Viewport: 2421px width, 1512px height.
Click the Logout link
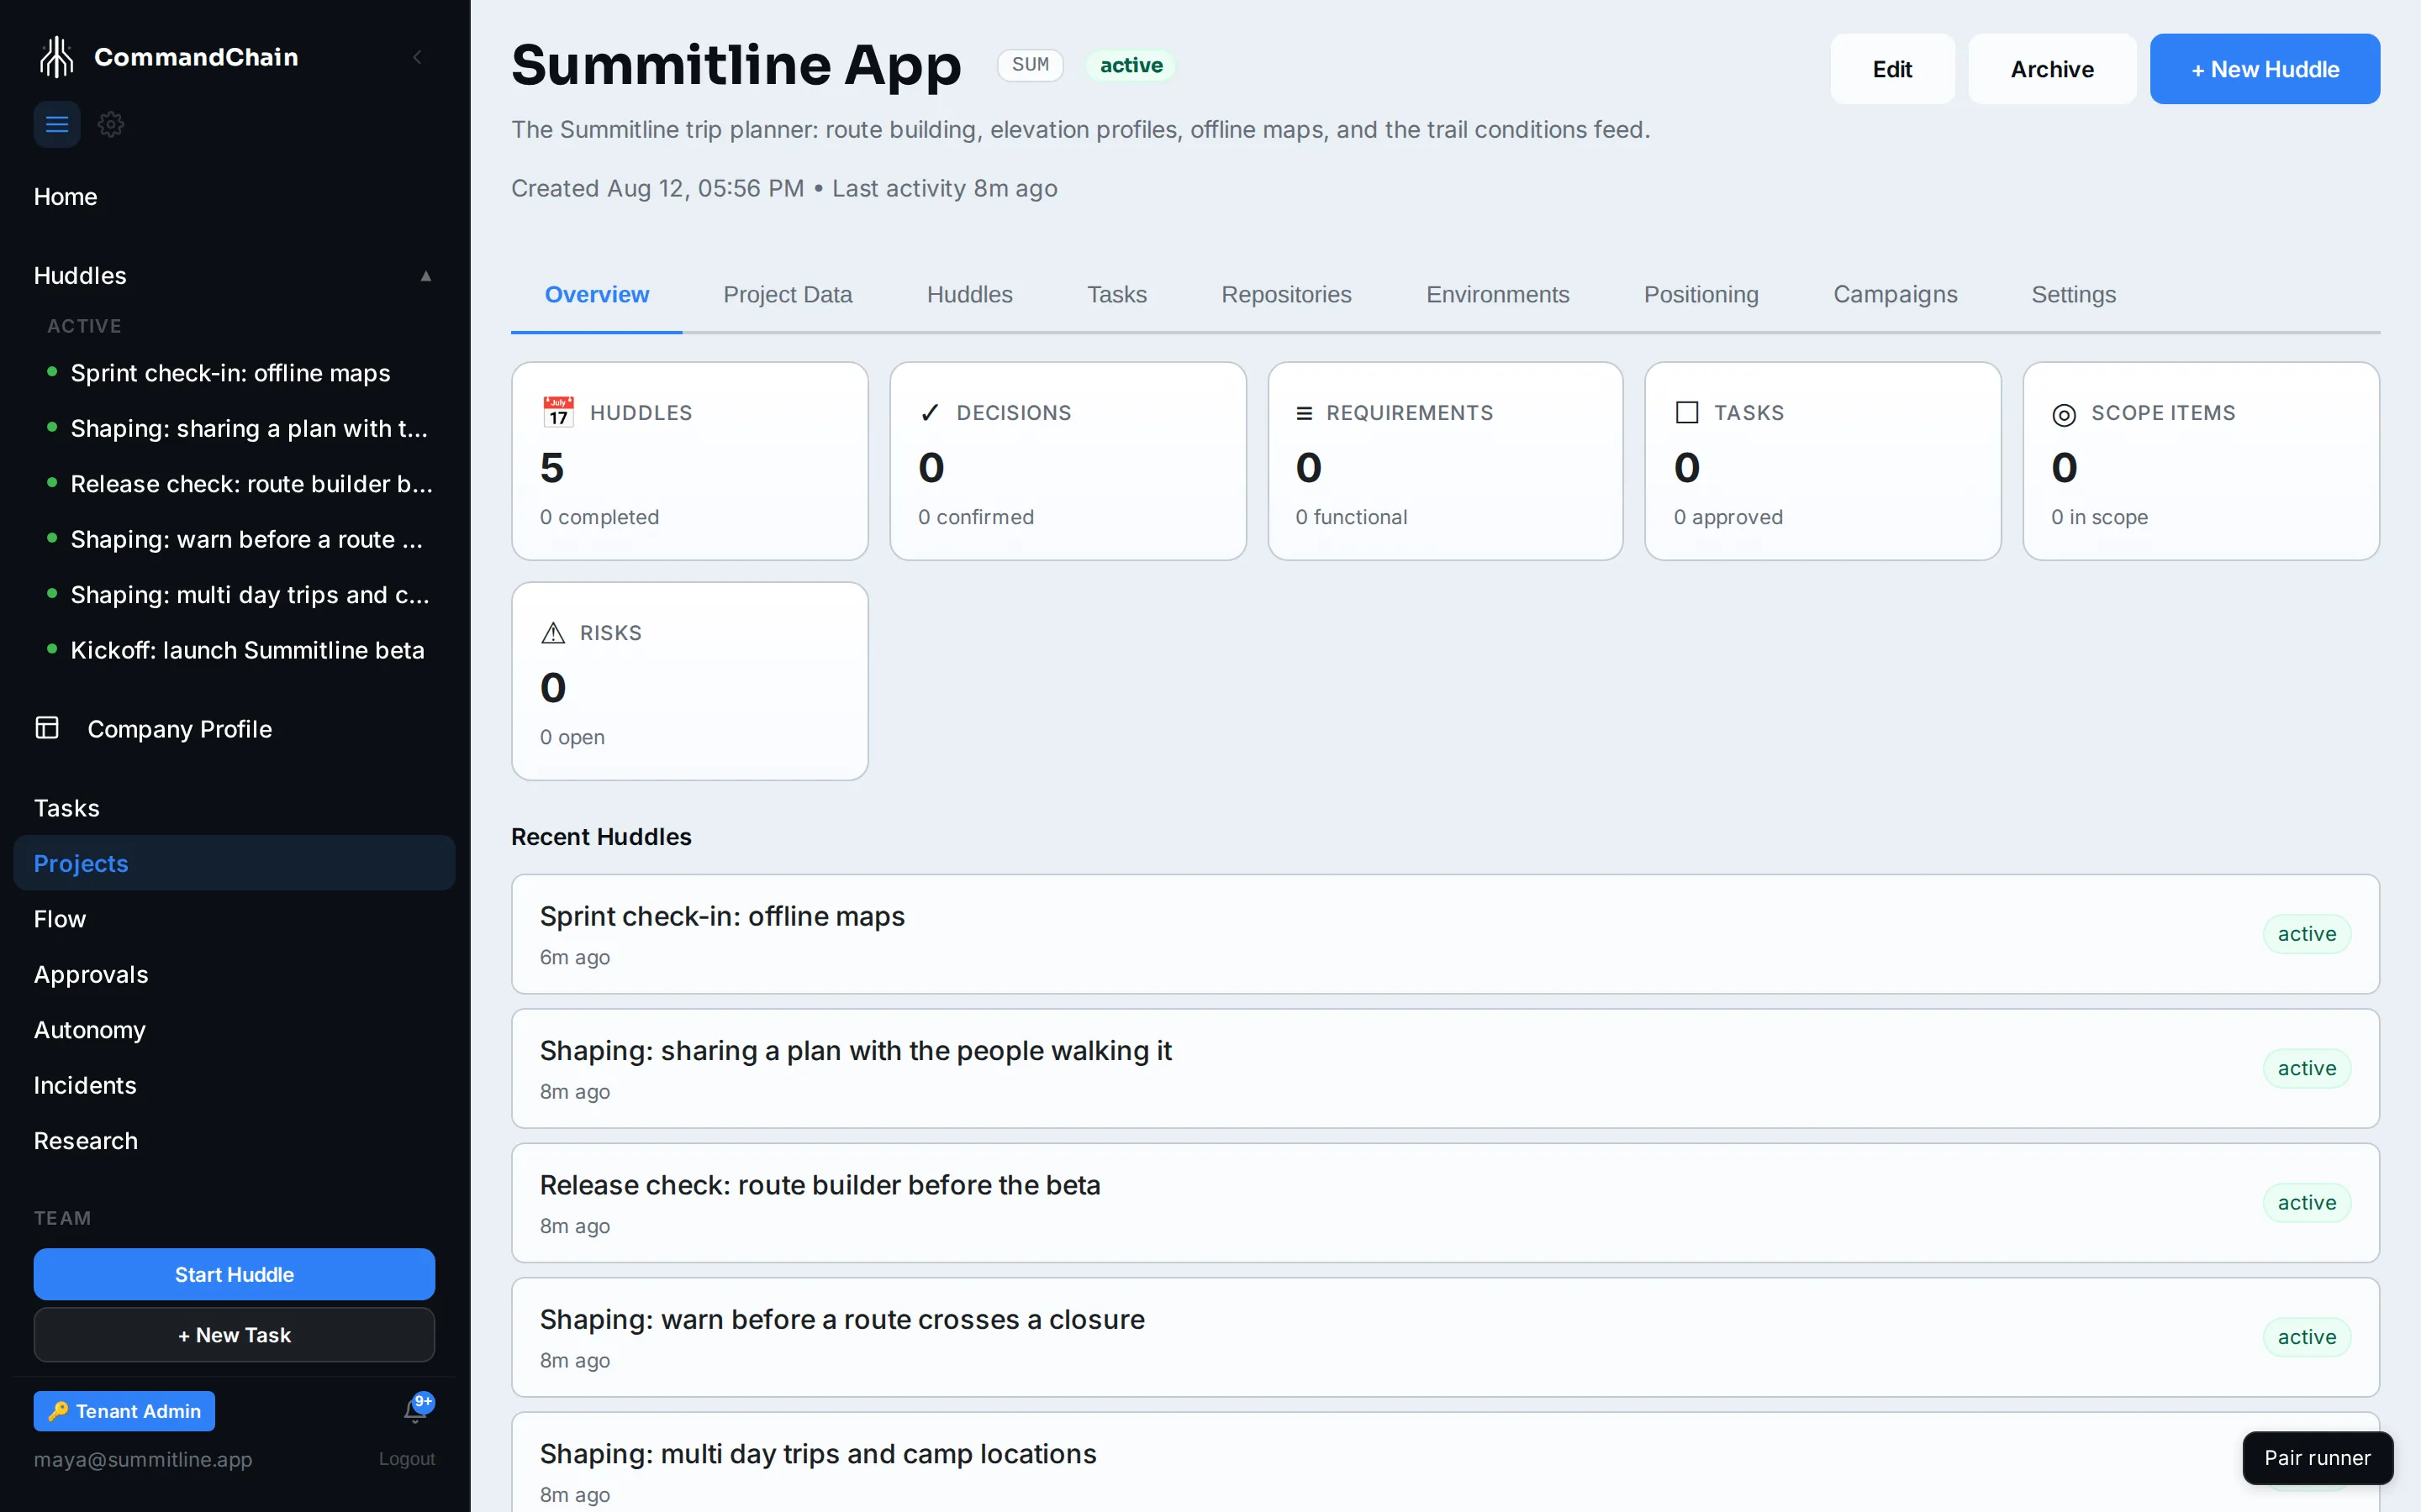406,1459
